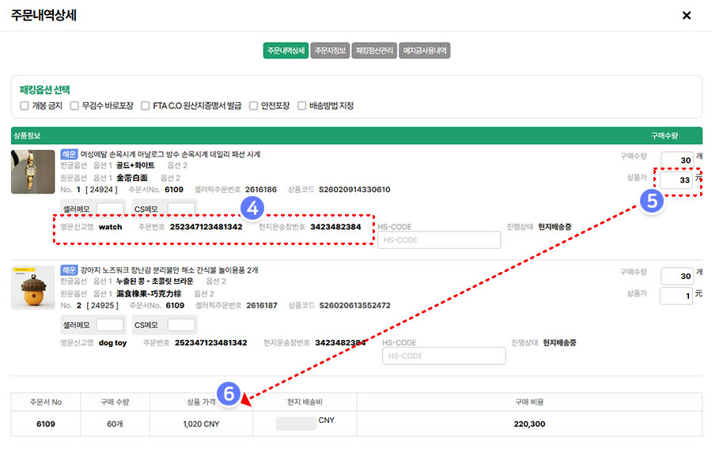Viewport: 712px width, 464px height.
Task: Open the acorn dog toy thumbnail
Action: point(33,287)
